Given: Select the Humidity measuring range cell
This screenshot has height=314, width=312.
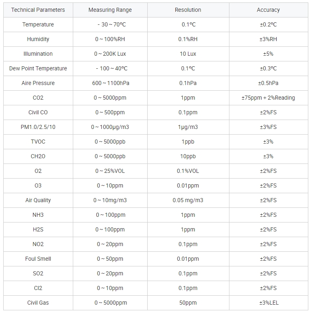Looking at the screenshot, I should click(x=110, y=39).
